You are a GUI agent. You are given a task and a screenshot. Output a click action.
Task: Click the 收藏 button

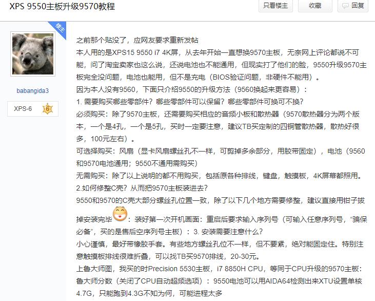(x=315, y=5)
